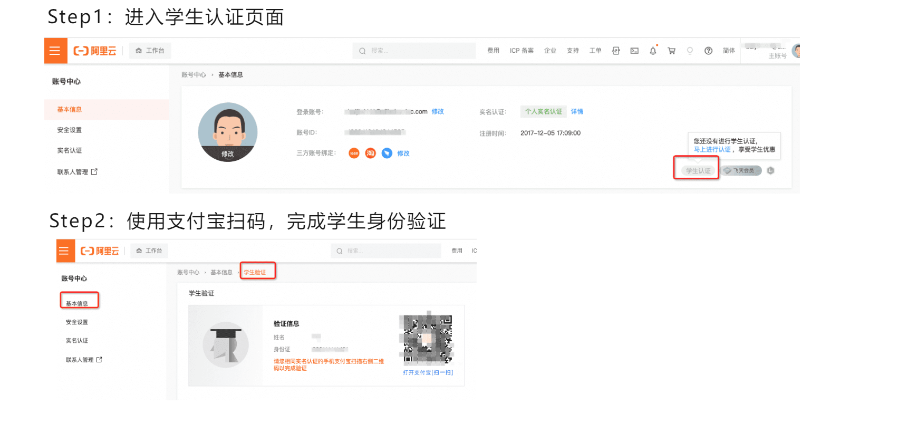Switch language via 简体
917x423 pixels.
click(x=729, y=51)
